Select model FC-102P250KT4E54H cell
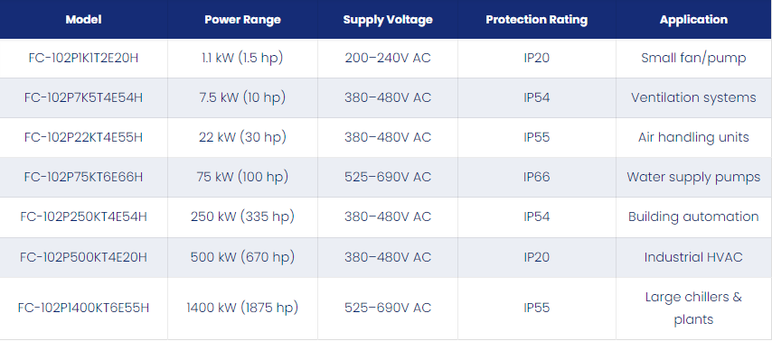 84,217
